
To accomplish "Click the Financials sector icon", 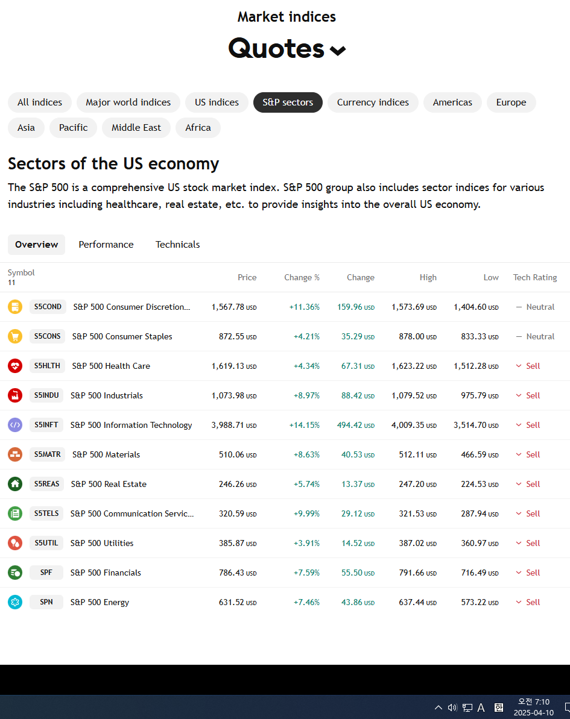I will 15,573.
